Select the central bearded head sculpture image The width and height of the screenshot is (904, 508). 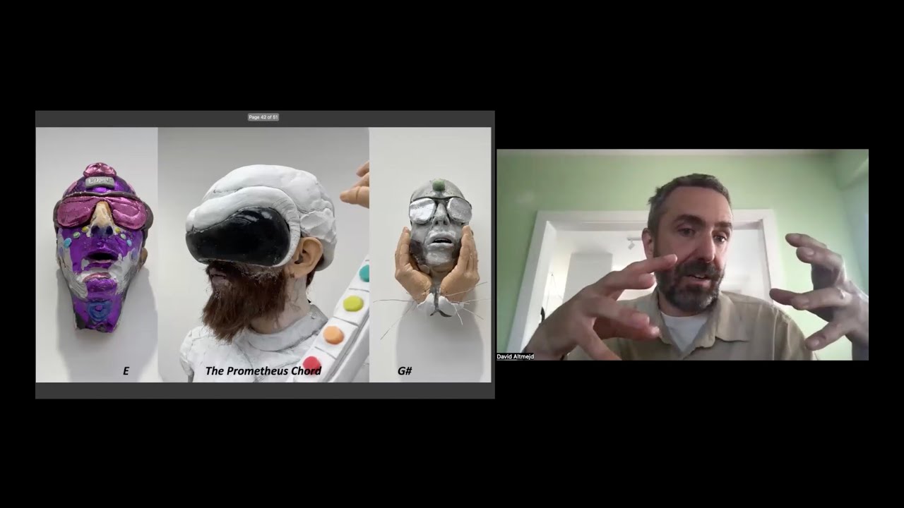(x=263, y=255)
